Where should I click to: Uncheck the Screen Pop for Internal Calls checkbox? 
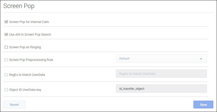(6, 22)
